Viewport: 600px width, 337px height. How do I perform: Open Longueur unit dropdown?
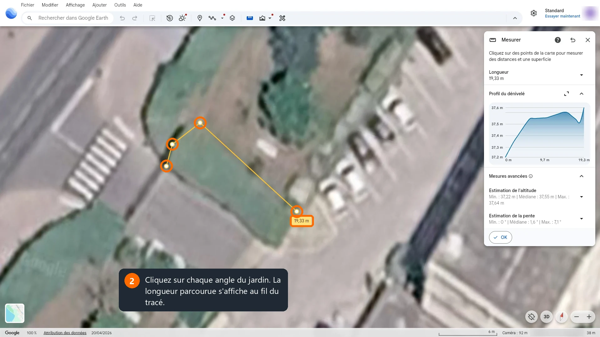click(x=582, y=75)
